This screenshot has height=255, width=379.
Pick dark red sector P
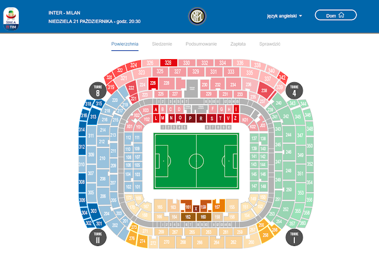tap(191, 118)
